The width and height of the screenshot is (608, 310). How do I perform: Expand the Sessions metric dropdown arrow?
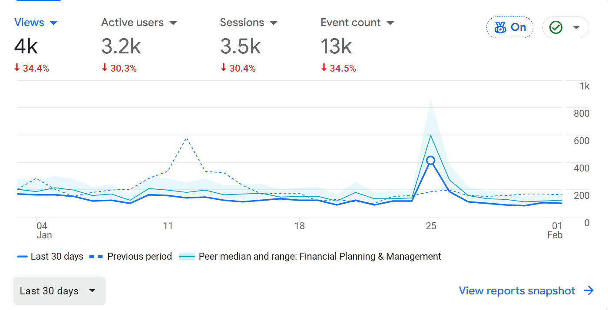(274, 23)
